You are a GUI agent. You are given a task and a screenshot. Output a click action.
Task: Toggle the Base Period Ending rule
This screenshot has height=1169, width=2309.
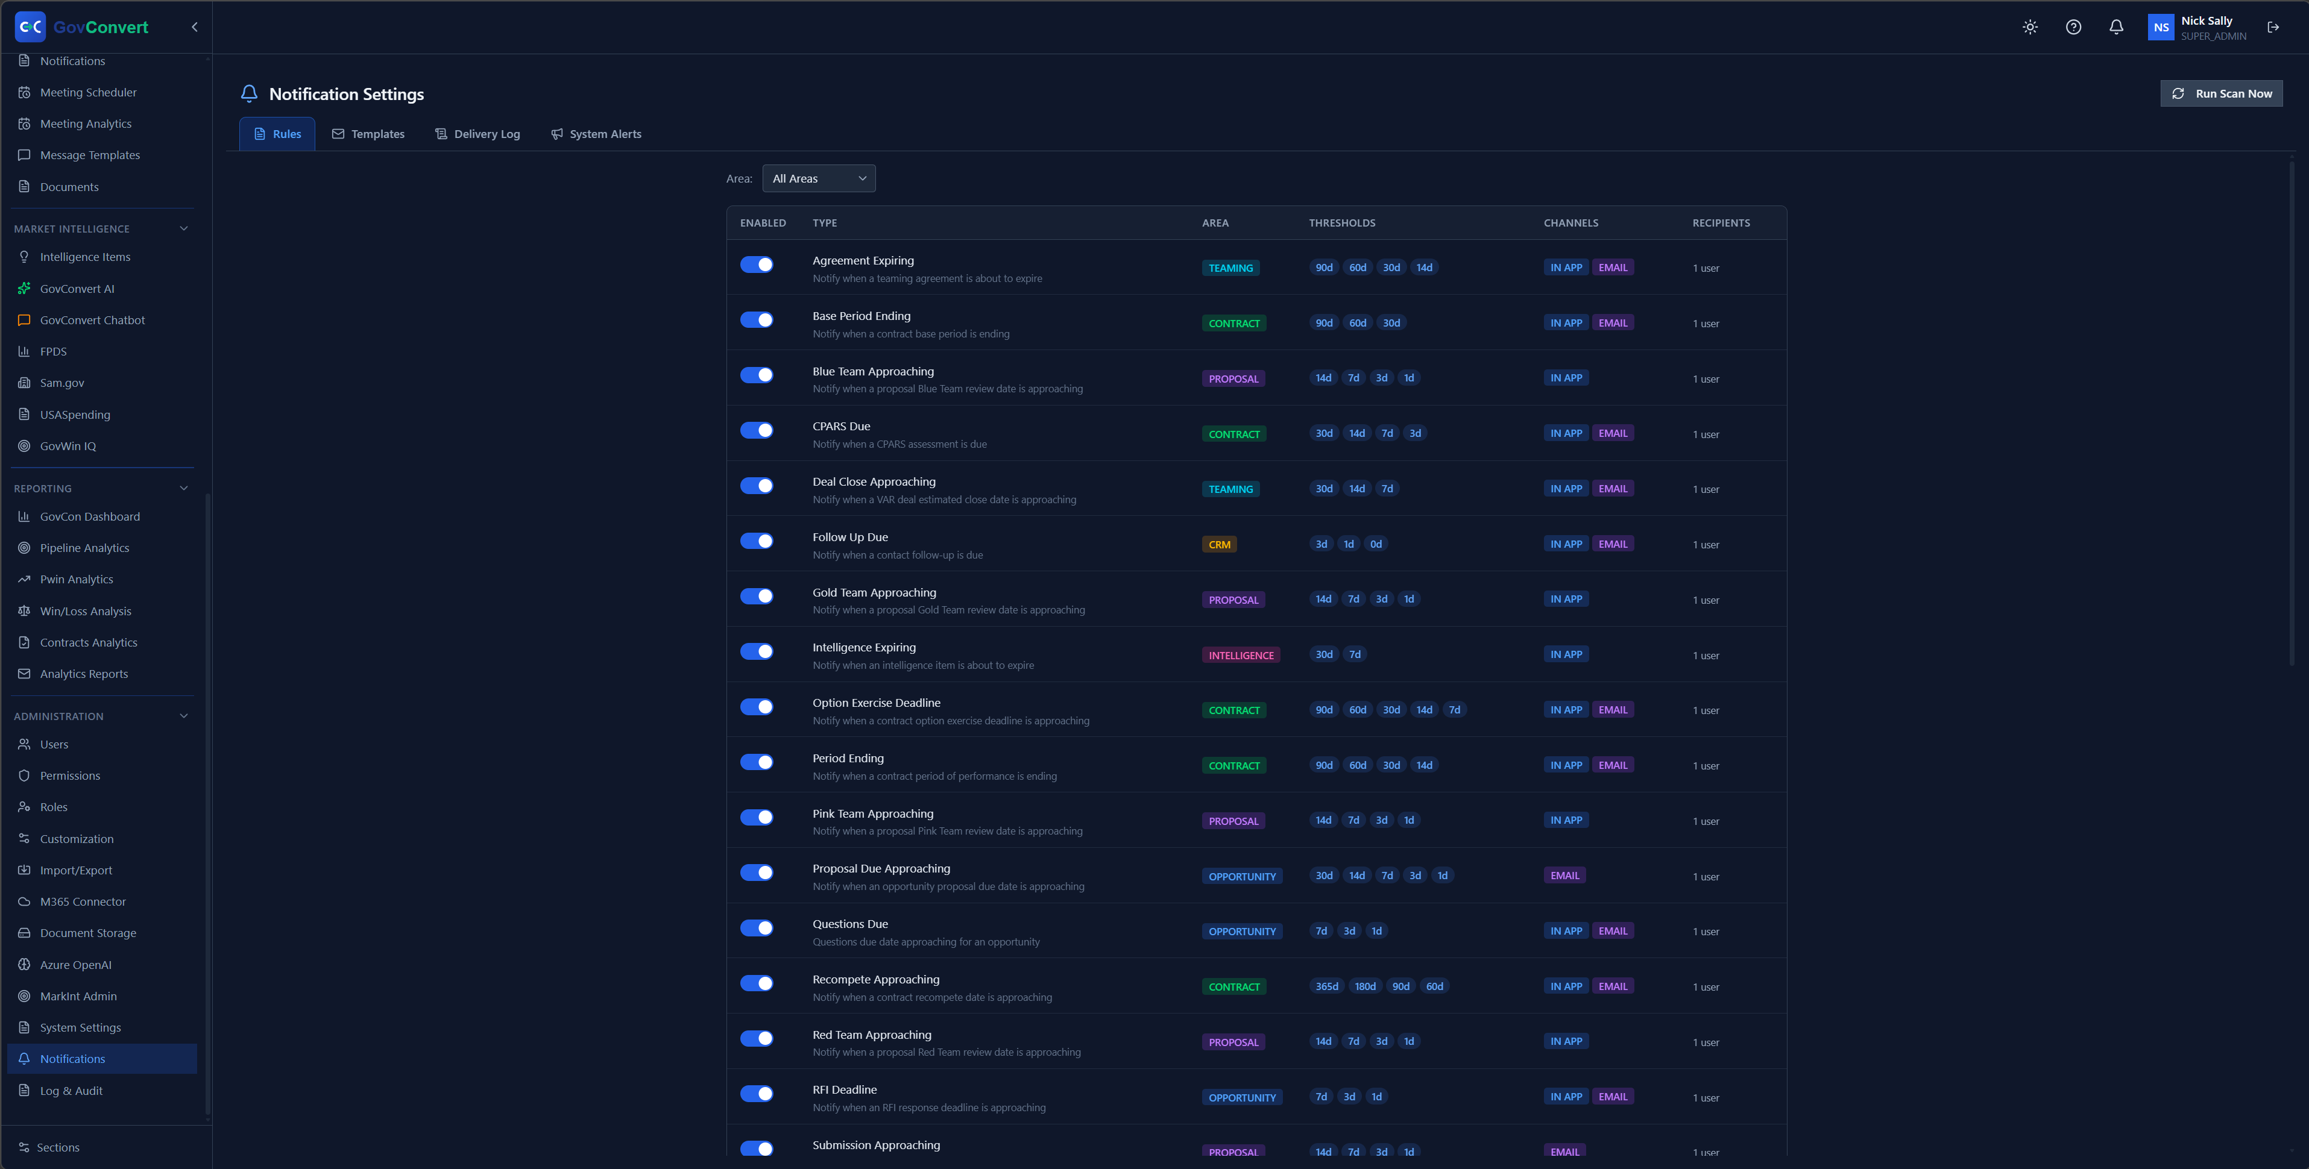click(x=757, y=320)
